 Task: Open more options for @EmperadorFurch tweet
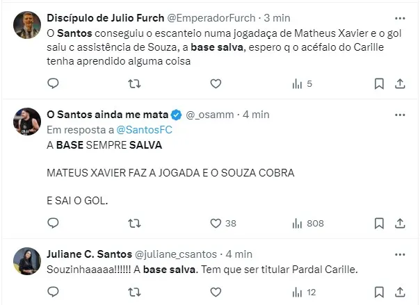tap(400, 17)
